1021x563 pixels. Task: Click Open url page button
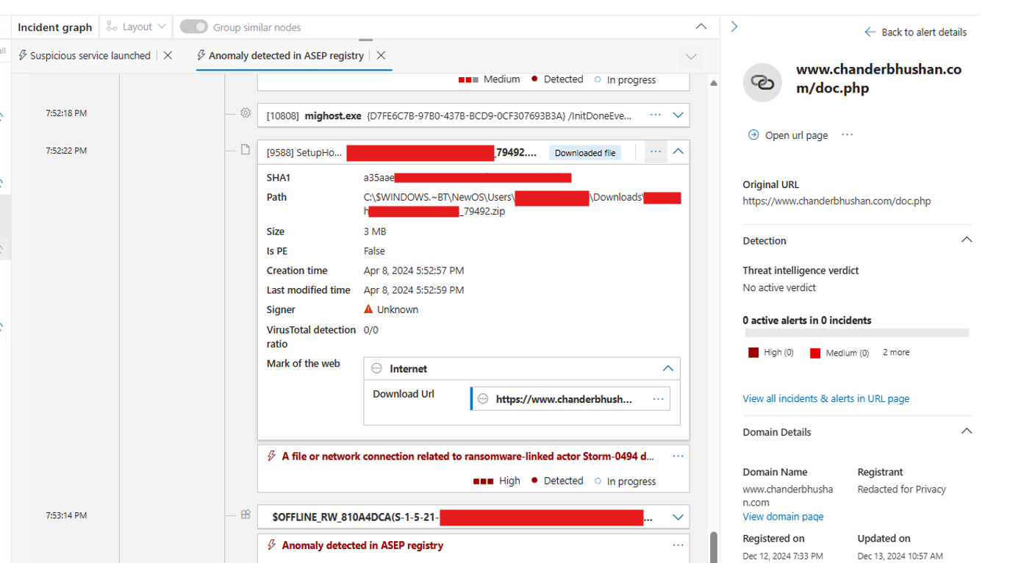[x=788, y=135]
